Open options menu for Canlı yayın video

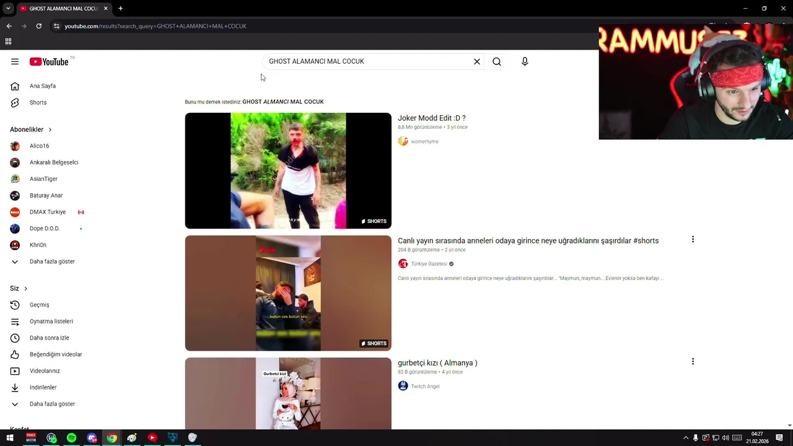pyautogui.click(x=693, y=239)
